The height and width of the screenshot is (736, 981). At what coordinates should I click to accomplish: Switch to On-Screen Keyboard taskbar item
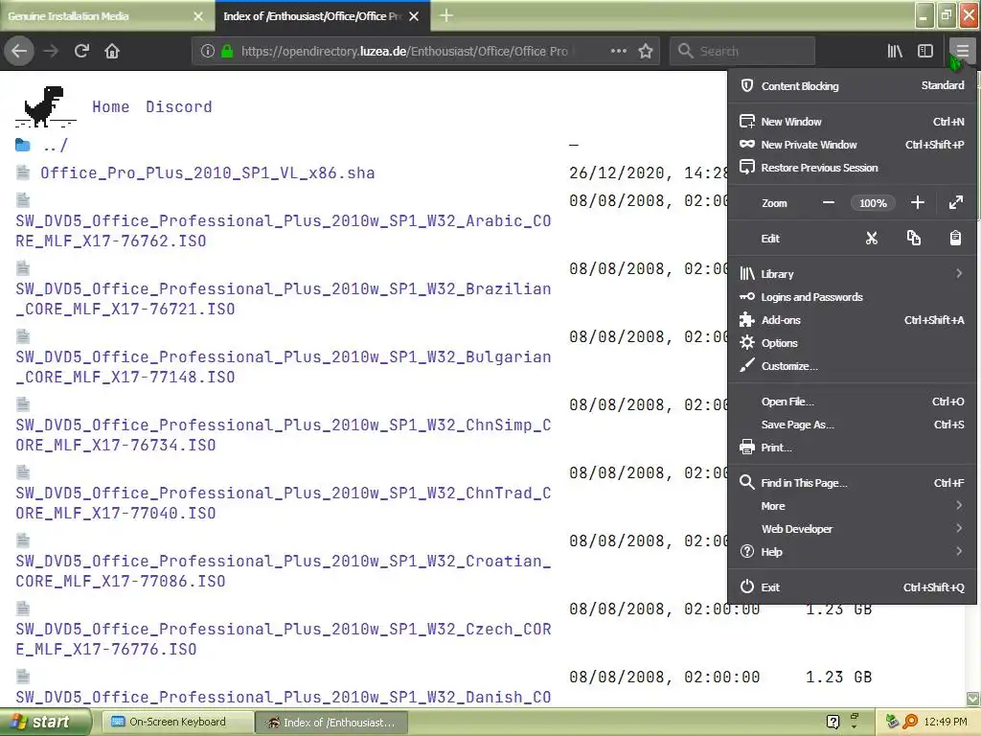coord(177,723)
